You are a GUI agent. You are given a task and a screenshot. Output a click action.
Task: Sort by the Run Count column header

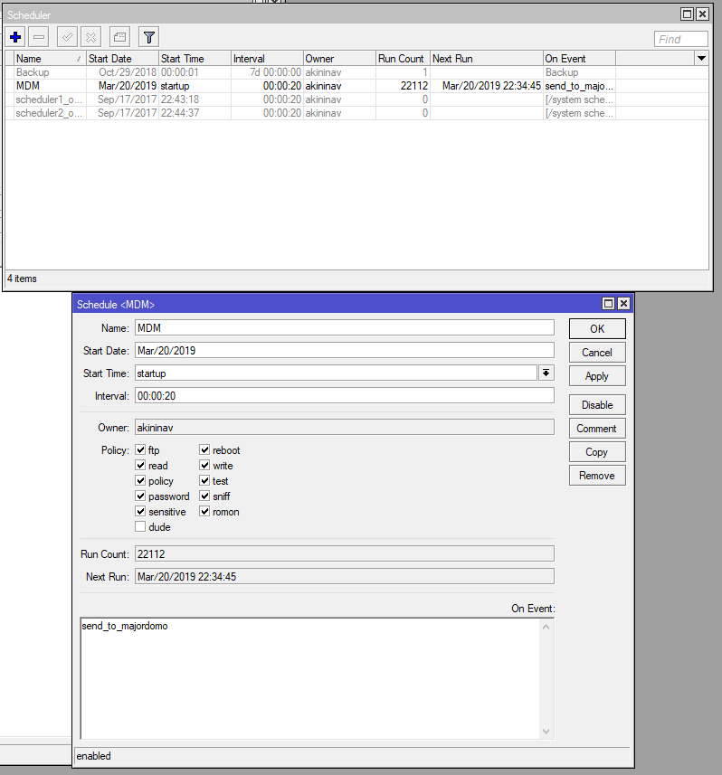pyautogui.click(x=403, y=58)
